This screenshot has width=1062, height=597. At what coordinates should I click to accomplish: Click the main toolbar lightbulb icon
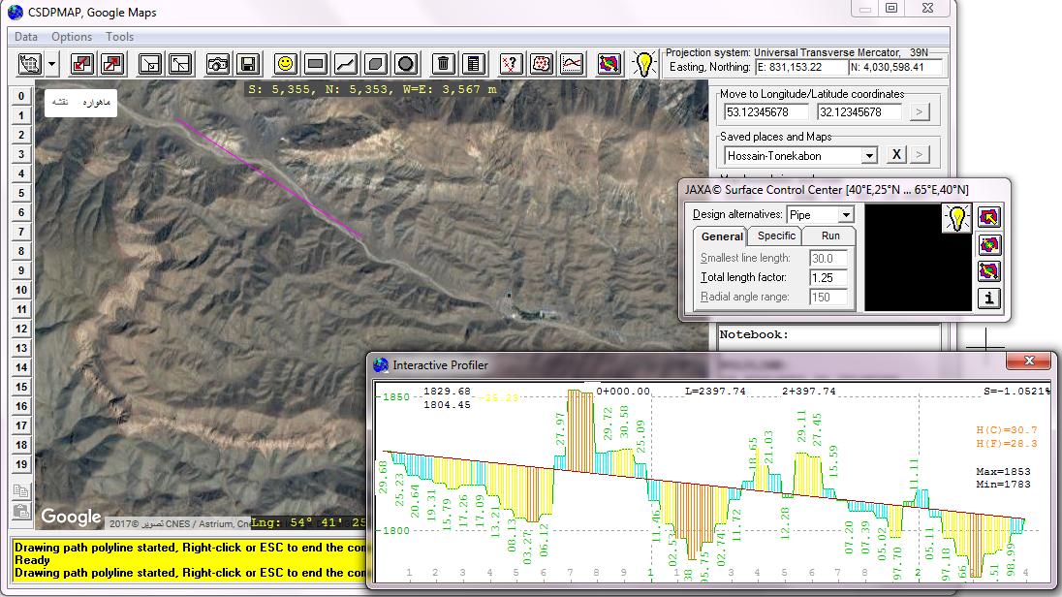[644, 64]
